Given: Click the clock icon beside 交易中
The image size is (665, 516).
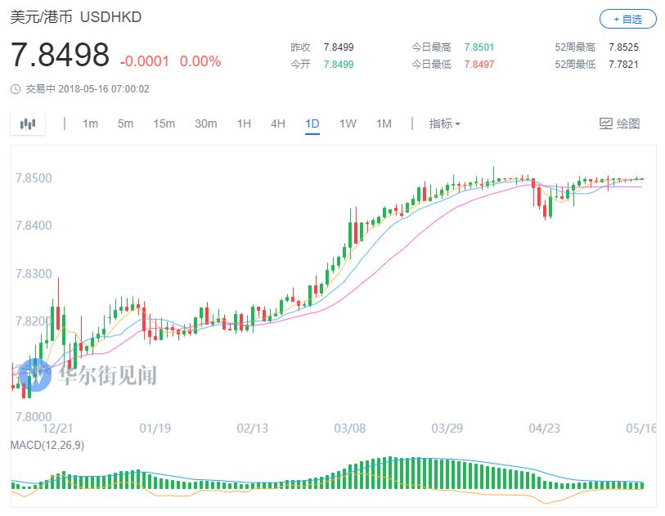Looking at the screenshot, I should click(16, 89).
